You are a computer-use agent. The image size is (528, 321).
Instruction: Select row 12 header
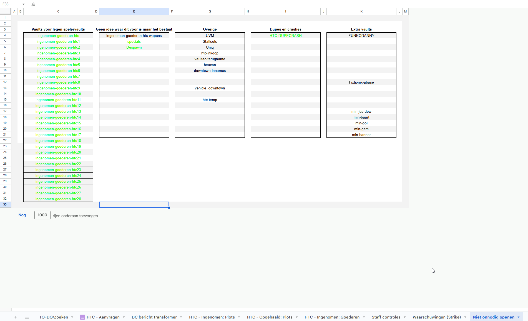(x=5, y=82)
